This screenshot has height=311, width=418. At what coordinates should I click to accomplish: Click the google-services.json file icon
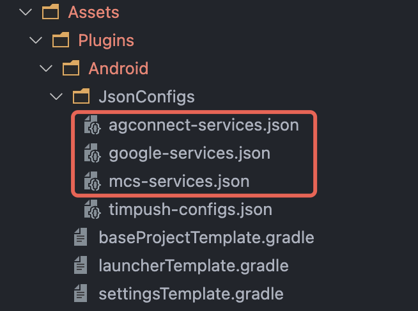pyautogui.click(x=91, y=154)
